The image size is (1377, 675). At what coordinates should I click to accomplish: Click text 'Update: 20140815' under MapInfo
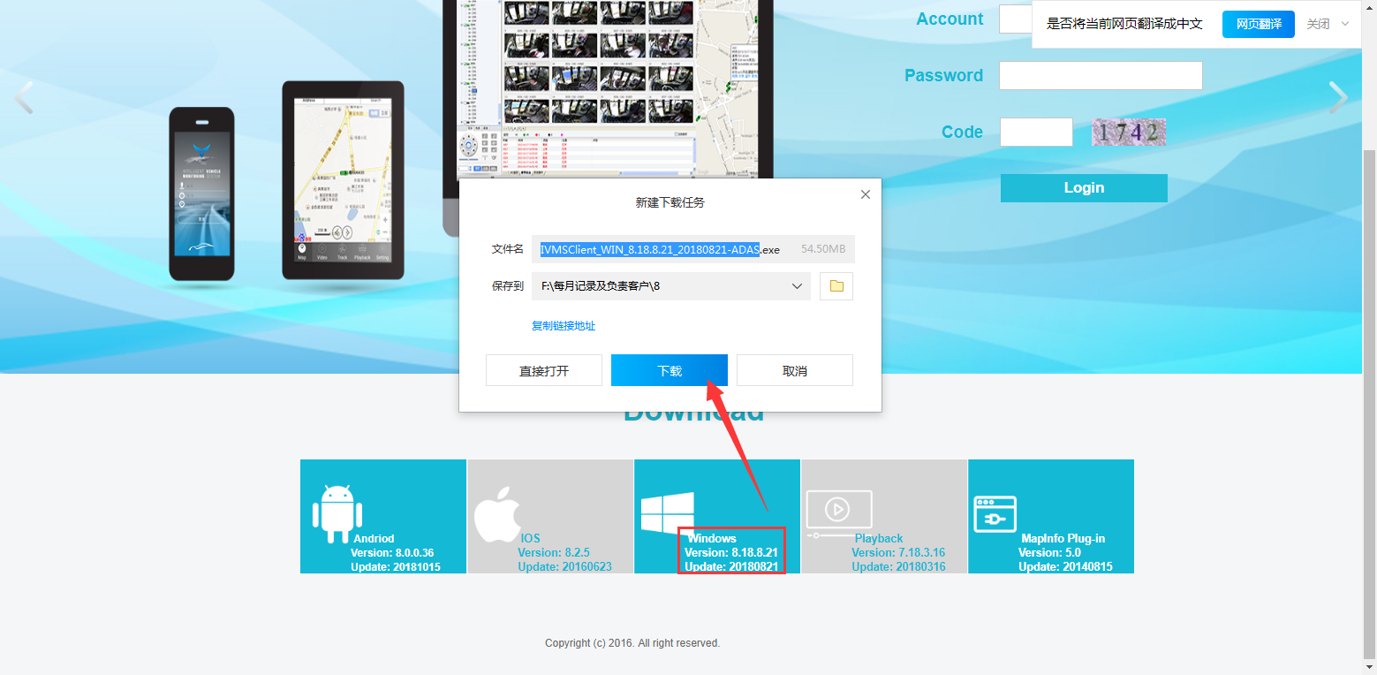[1065, 566]
